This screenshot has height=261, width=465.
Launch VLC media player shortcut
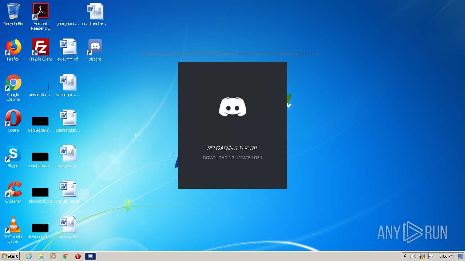click(13, 230)
